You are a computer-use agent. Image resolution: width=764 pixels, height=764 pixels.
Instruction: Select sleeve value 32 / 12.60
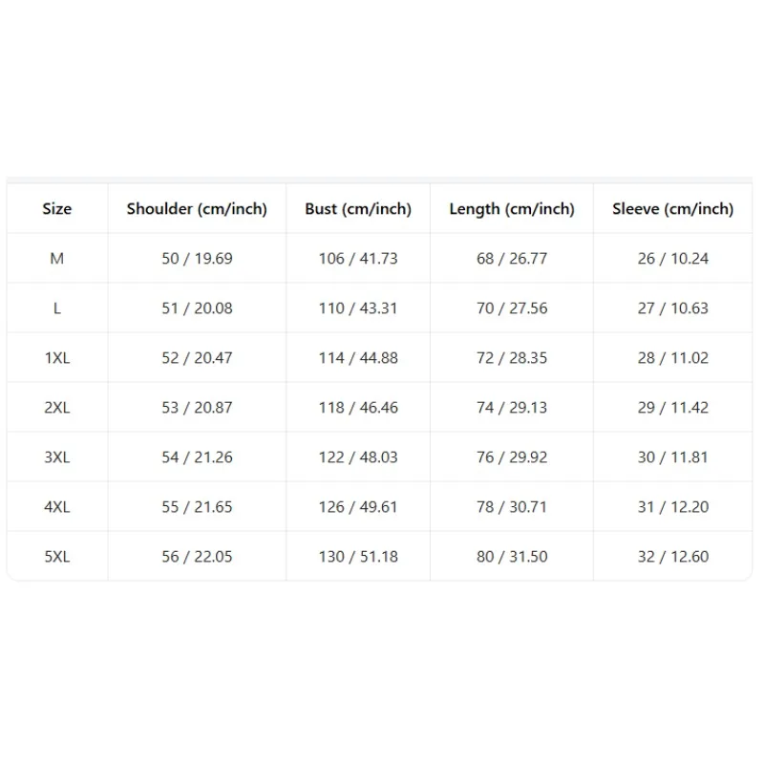673,557
